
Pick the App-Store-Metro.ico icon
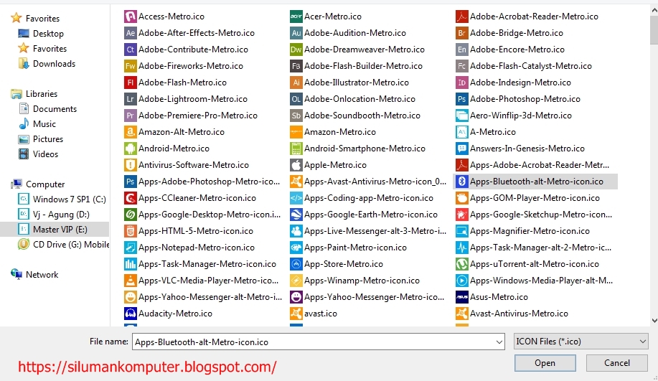pyautogui.click(x=296, y=264)
